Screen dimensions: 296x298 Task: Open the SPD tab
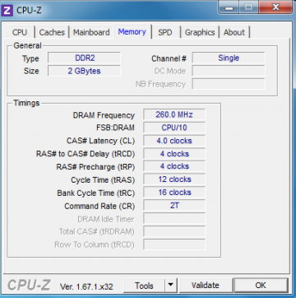tap(165, 32)
